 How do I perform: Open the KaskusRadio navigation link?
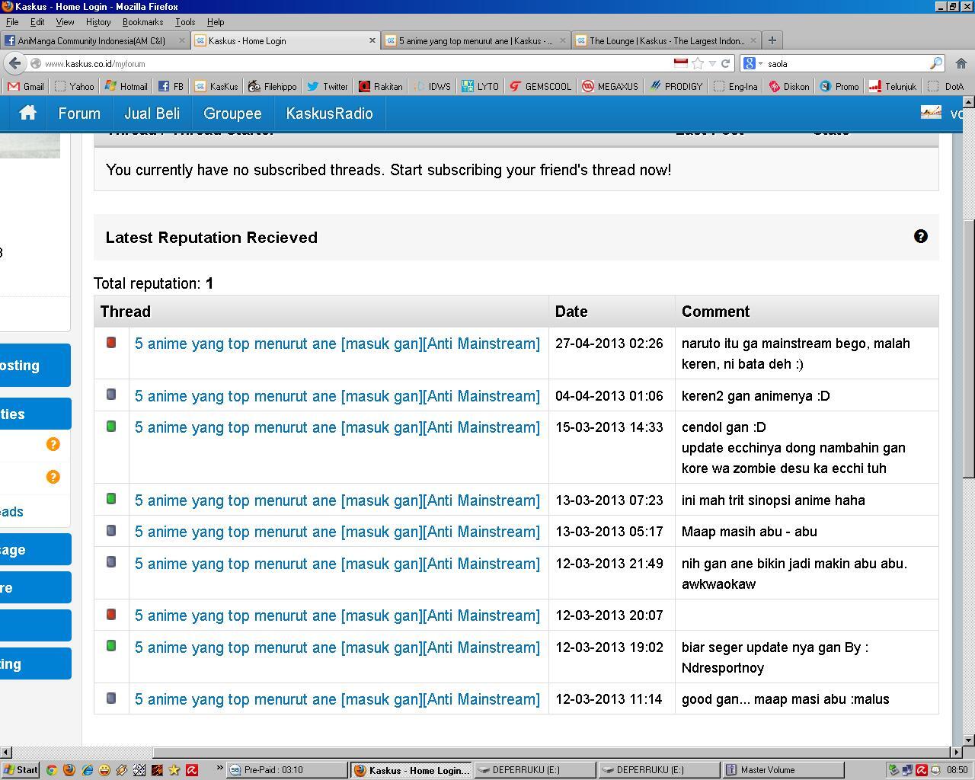point(329,113)
